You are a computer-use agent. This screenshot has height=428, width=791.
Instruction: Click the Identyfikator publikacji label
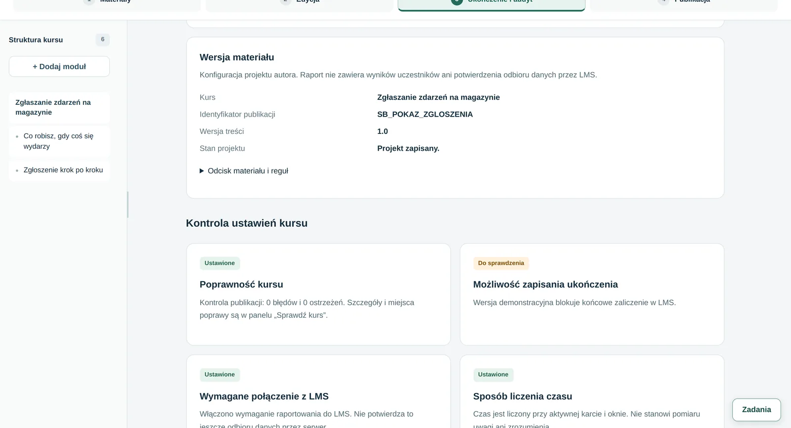[x=237, y=115]
